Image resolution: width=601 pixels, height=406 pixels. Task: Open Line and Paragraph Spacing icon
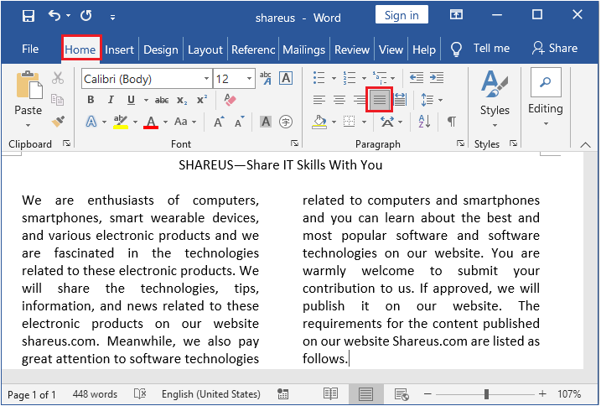(x=427, y=100)
